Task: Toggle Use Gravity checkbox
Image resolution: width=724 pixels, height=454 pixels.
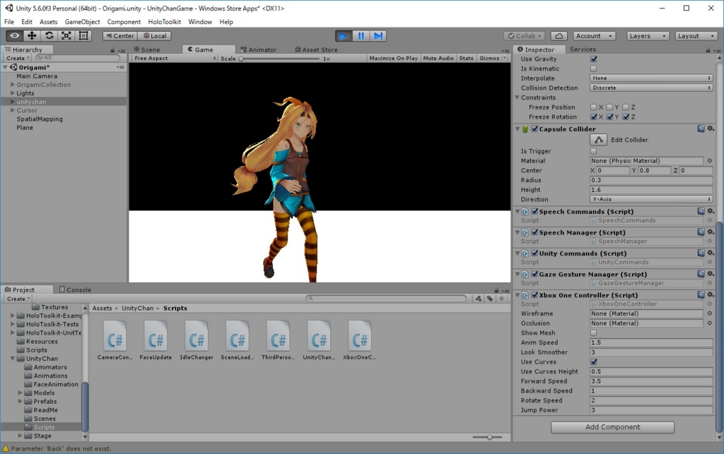Action: (x=594, y=59)
